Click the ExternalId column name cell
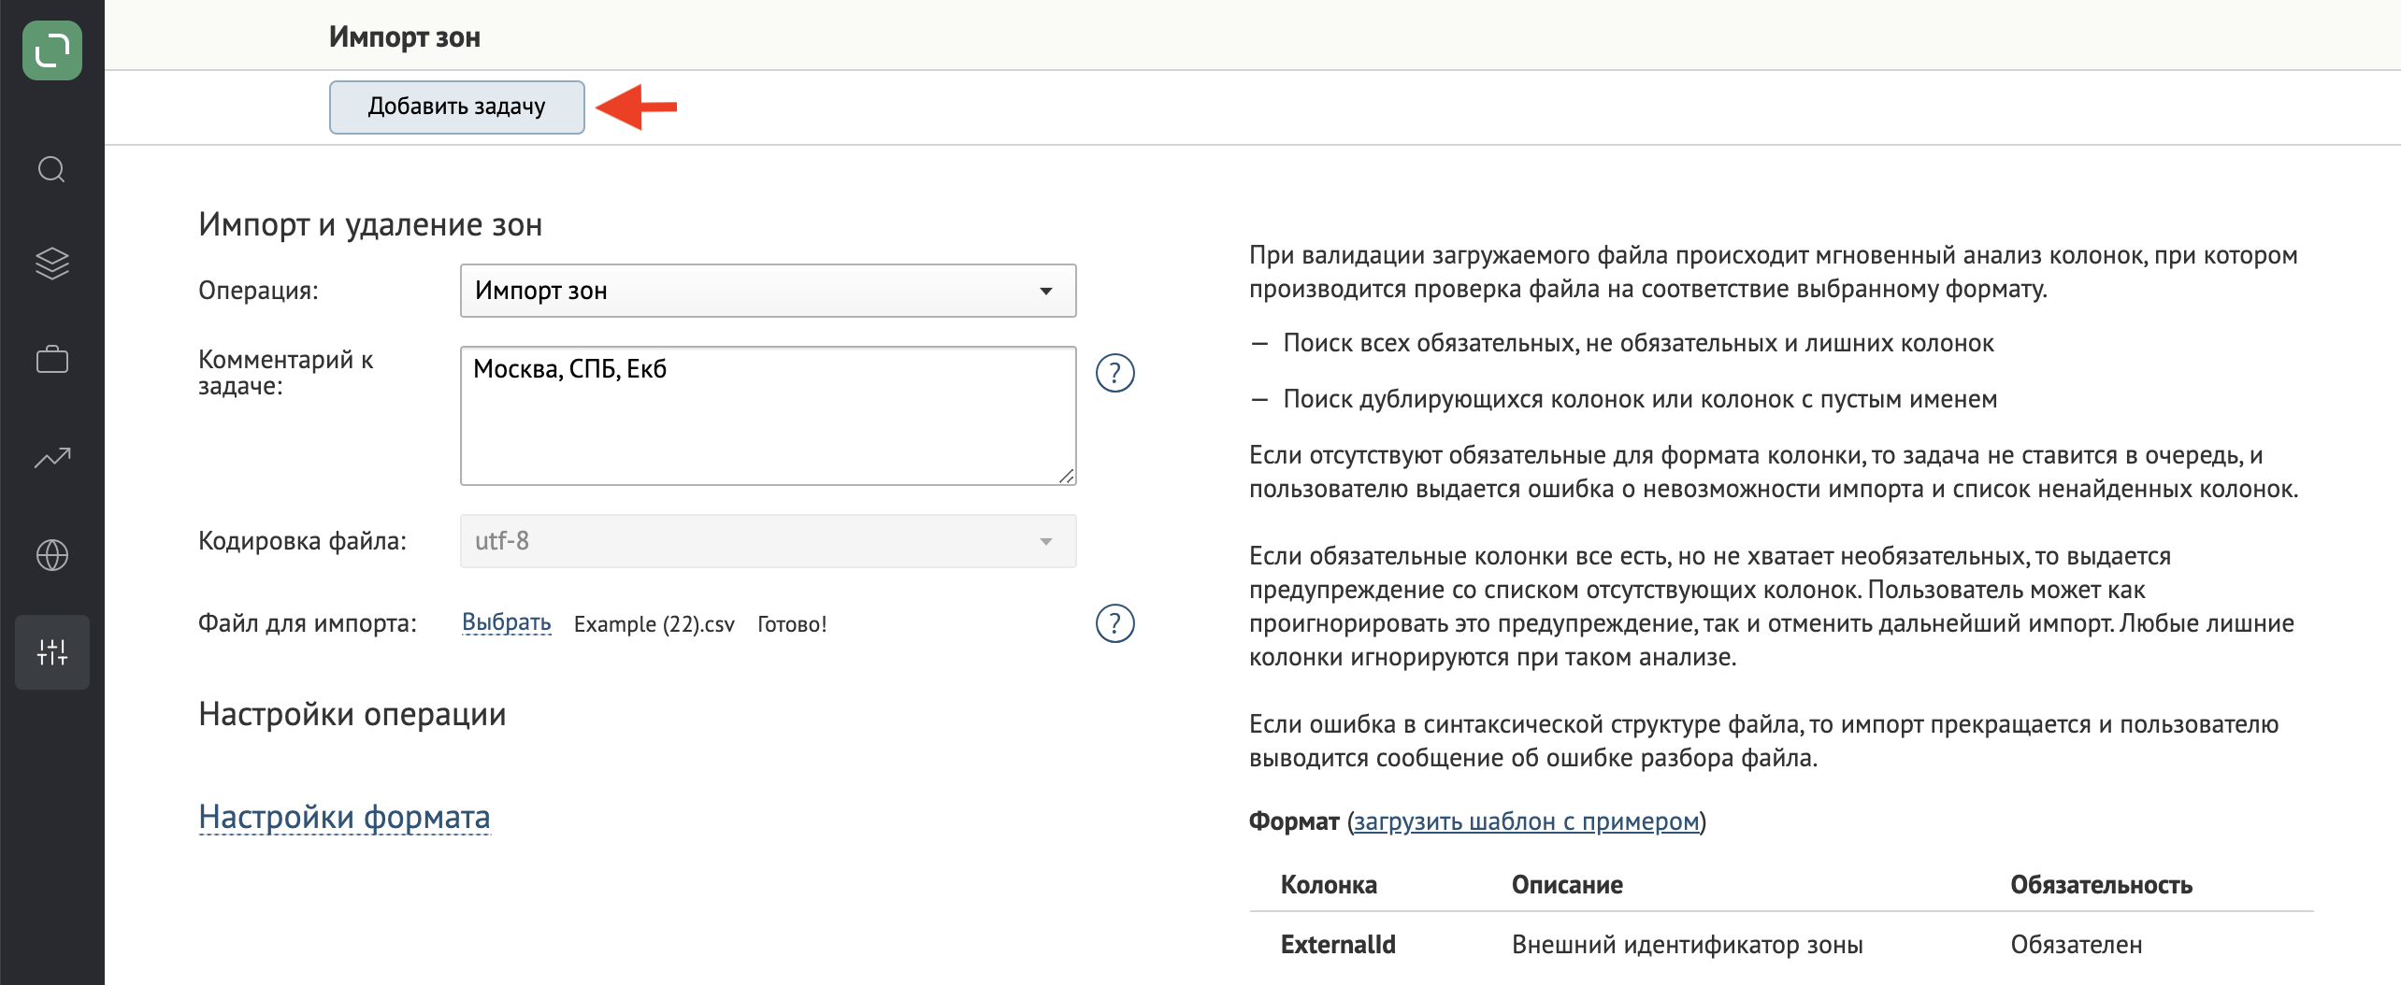2401x985 pixels. 1338,945
